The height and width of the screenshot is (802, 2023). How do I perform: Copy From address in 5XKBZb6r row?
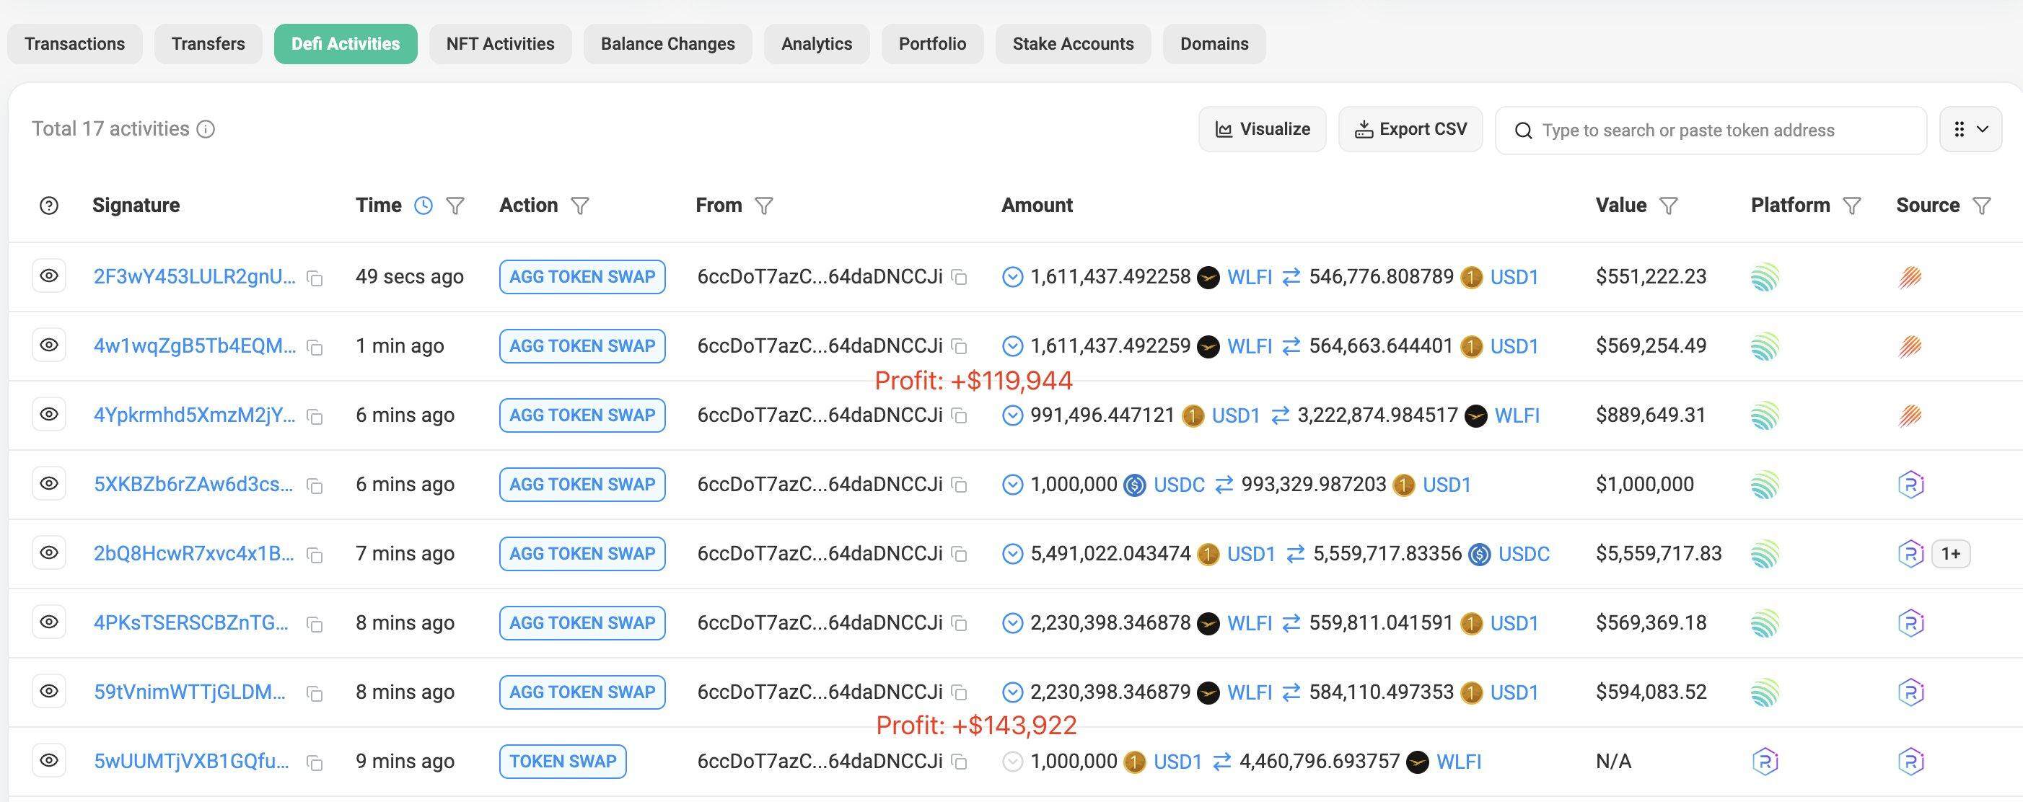point(959,485)
